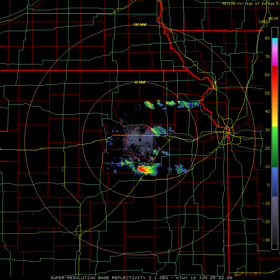This screenshot has width=280, height=280.
Task: Click the 50 value on dBZ scale
Action: [267, 93]
